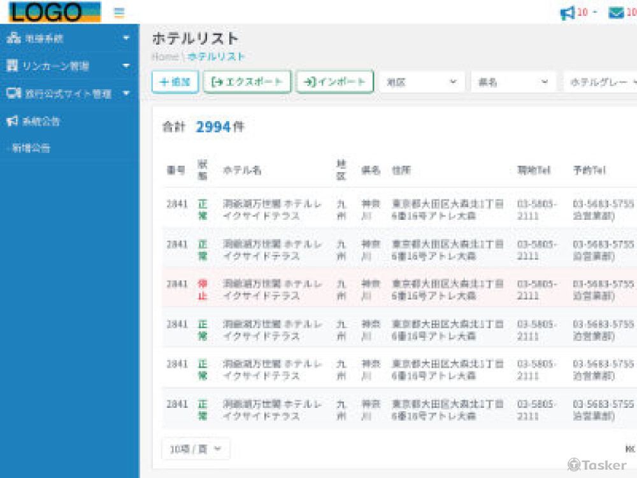Open the 系統公告 sidebar menu
This screenshot has width=637, height=478.
pyautogui.click(x=69, y=120)
